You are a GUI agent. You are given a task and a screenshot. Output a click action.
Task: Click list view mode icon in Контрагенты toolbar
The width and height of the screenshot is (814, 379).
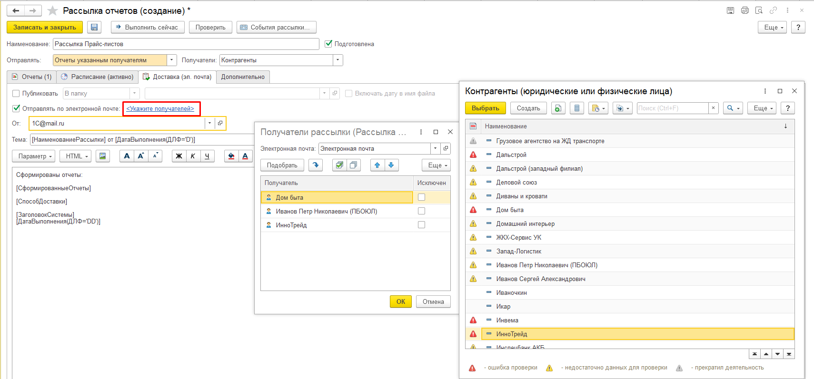(577, 108)
